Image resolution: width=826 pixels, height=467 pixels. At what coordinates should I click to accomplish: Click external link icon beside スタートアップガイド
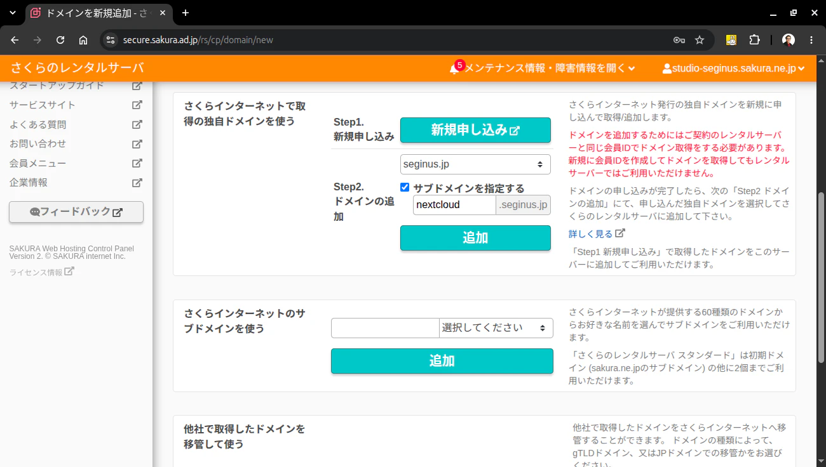click(x=137, y=86)
